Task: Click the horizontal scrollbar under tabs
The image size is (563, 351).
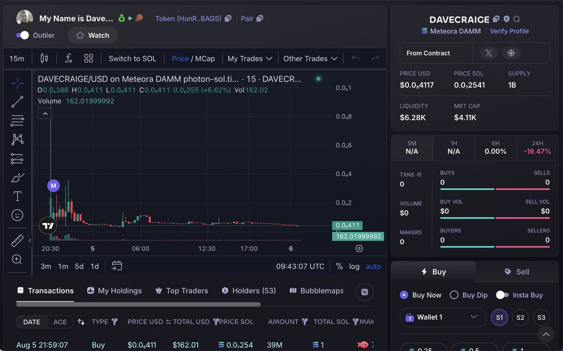Action: tap(138, 304)
